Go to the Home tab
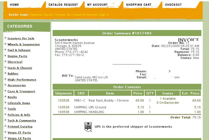Image resolution: width=209 pixels, height=140 pixels. click(x=14, y=5)
